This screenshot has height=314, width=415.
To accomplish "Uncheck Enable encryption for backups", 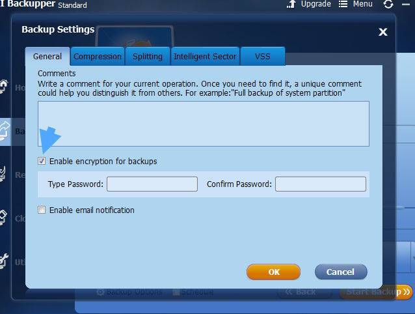I will [x=42, y=161].
